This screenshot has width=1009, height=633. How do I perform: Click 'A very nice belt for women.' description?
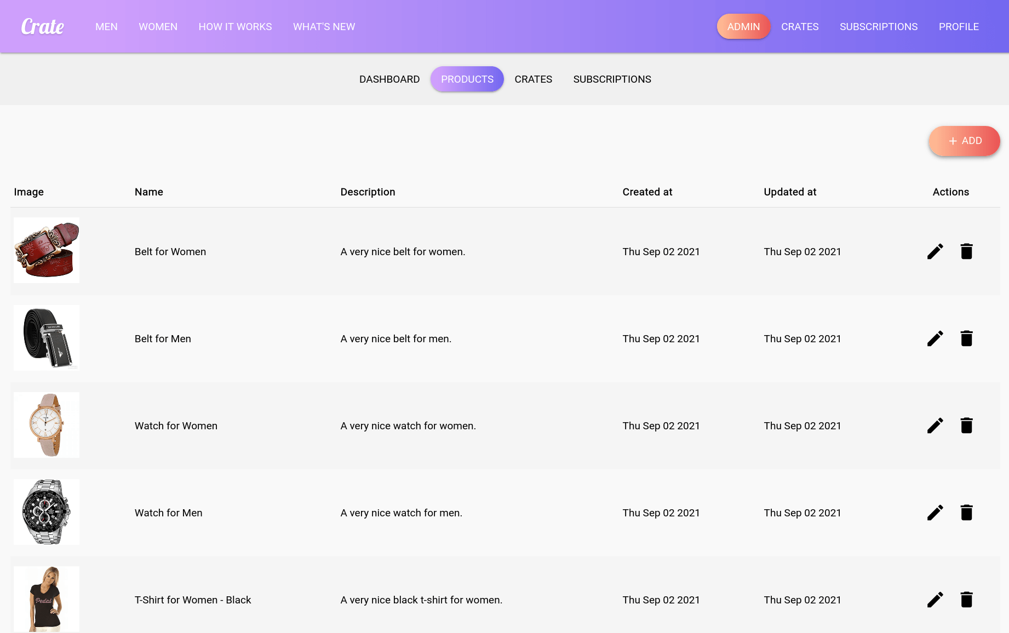[403, 252]
